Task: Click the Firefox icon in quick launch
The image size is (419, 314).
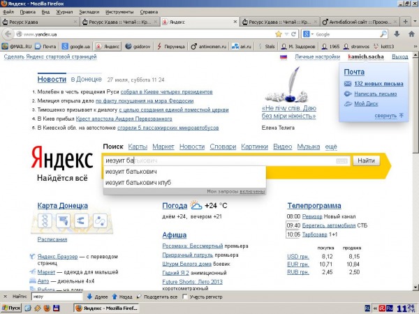Action: [x=47, y=308]
